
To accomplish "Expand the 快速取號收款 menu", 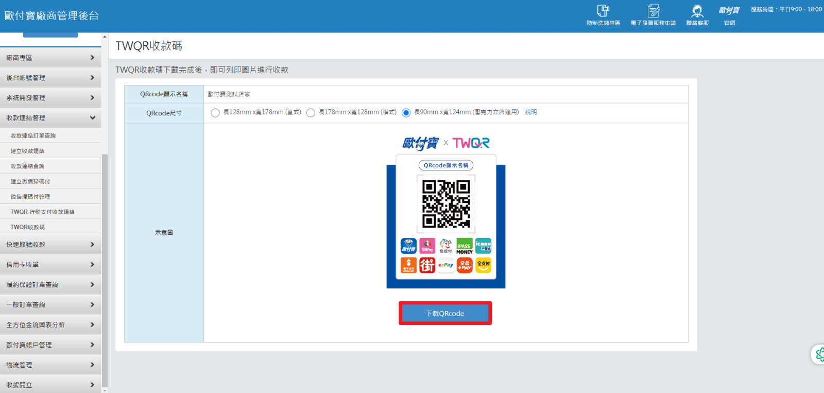I will (x=50, y=245).
